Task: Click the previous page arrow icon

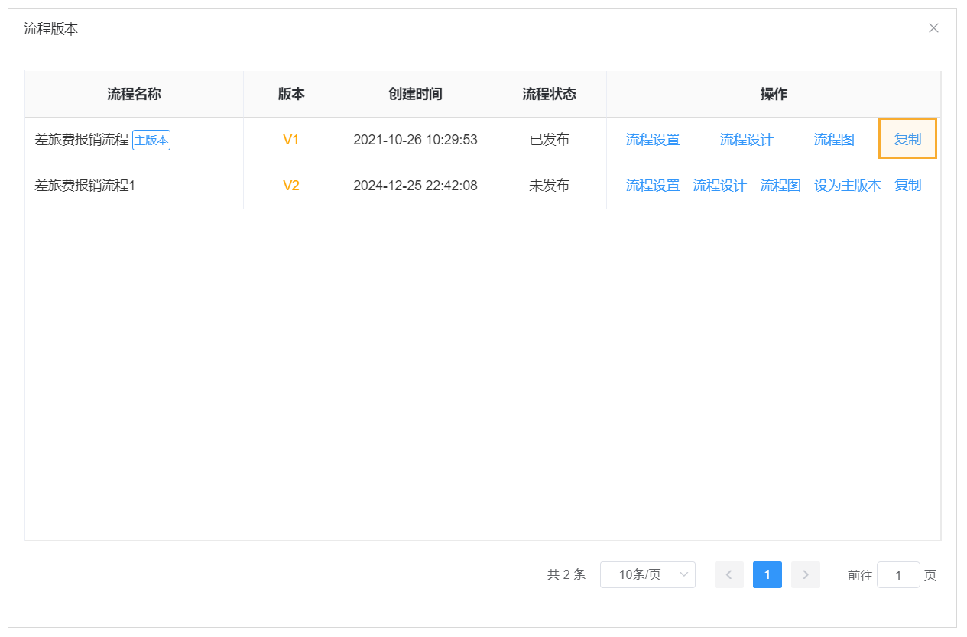Action: pos(728,574)
